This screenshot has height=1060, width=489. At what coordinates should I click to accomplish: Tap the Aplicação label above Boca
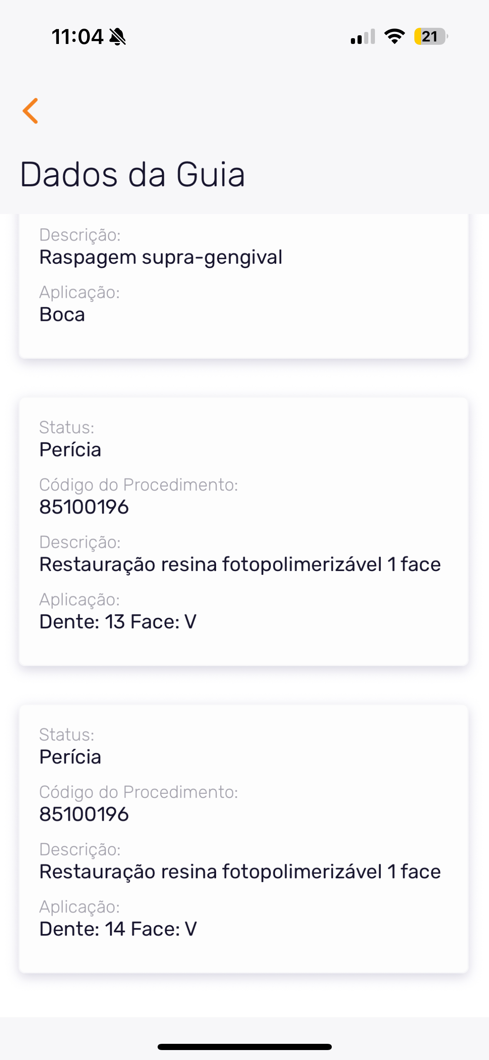80,292
